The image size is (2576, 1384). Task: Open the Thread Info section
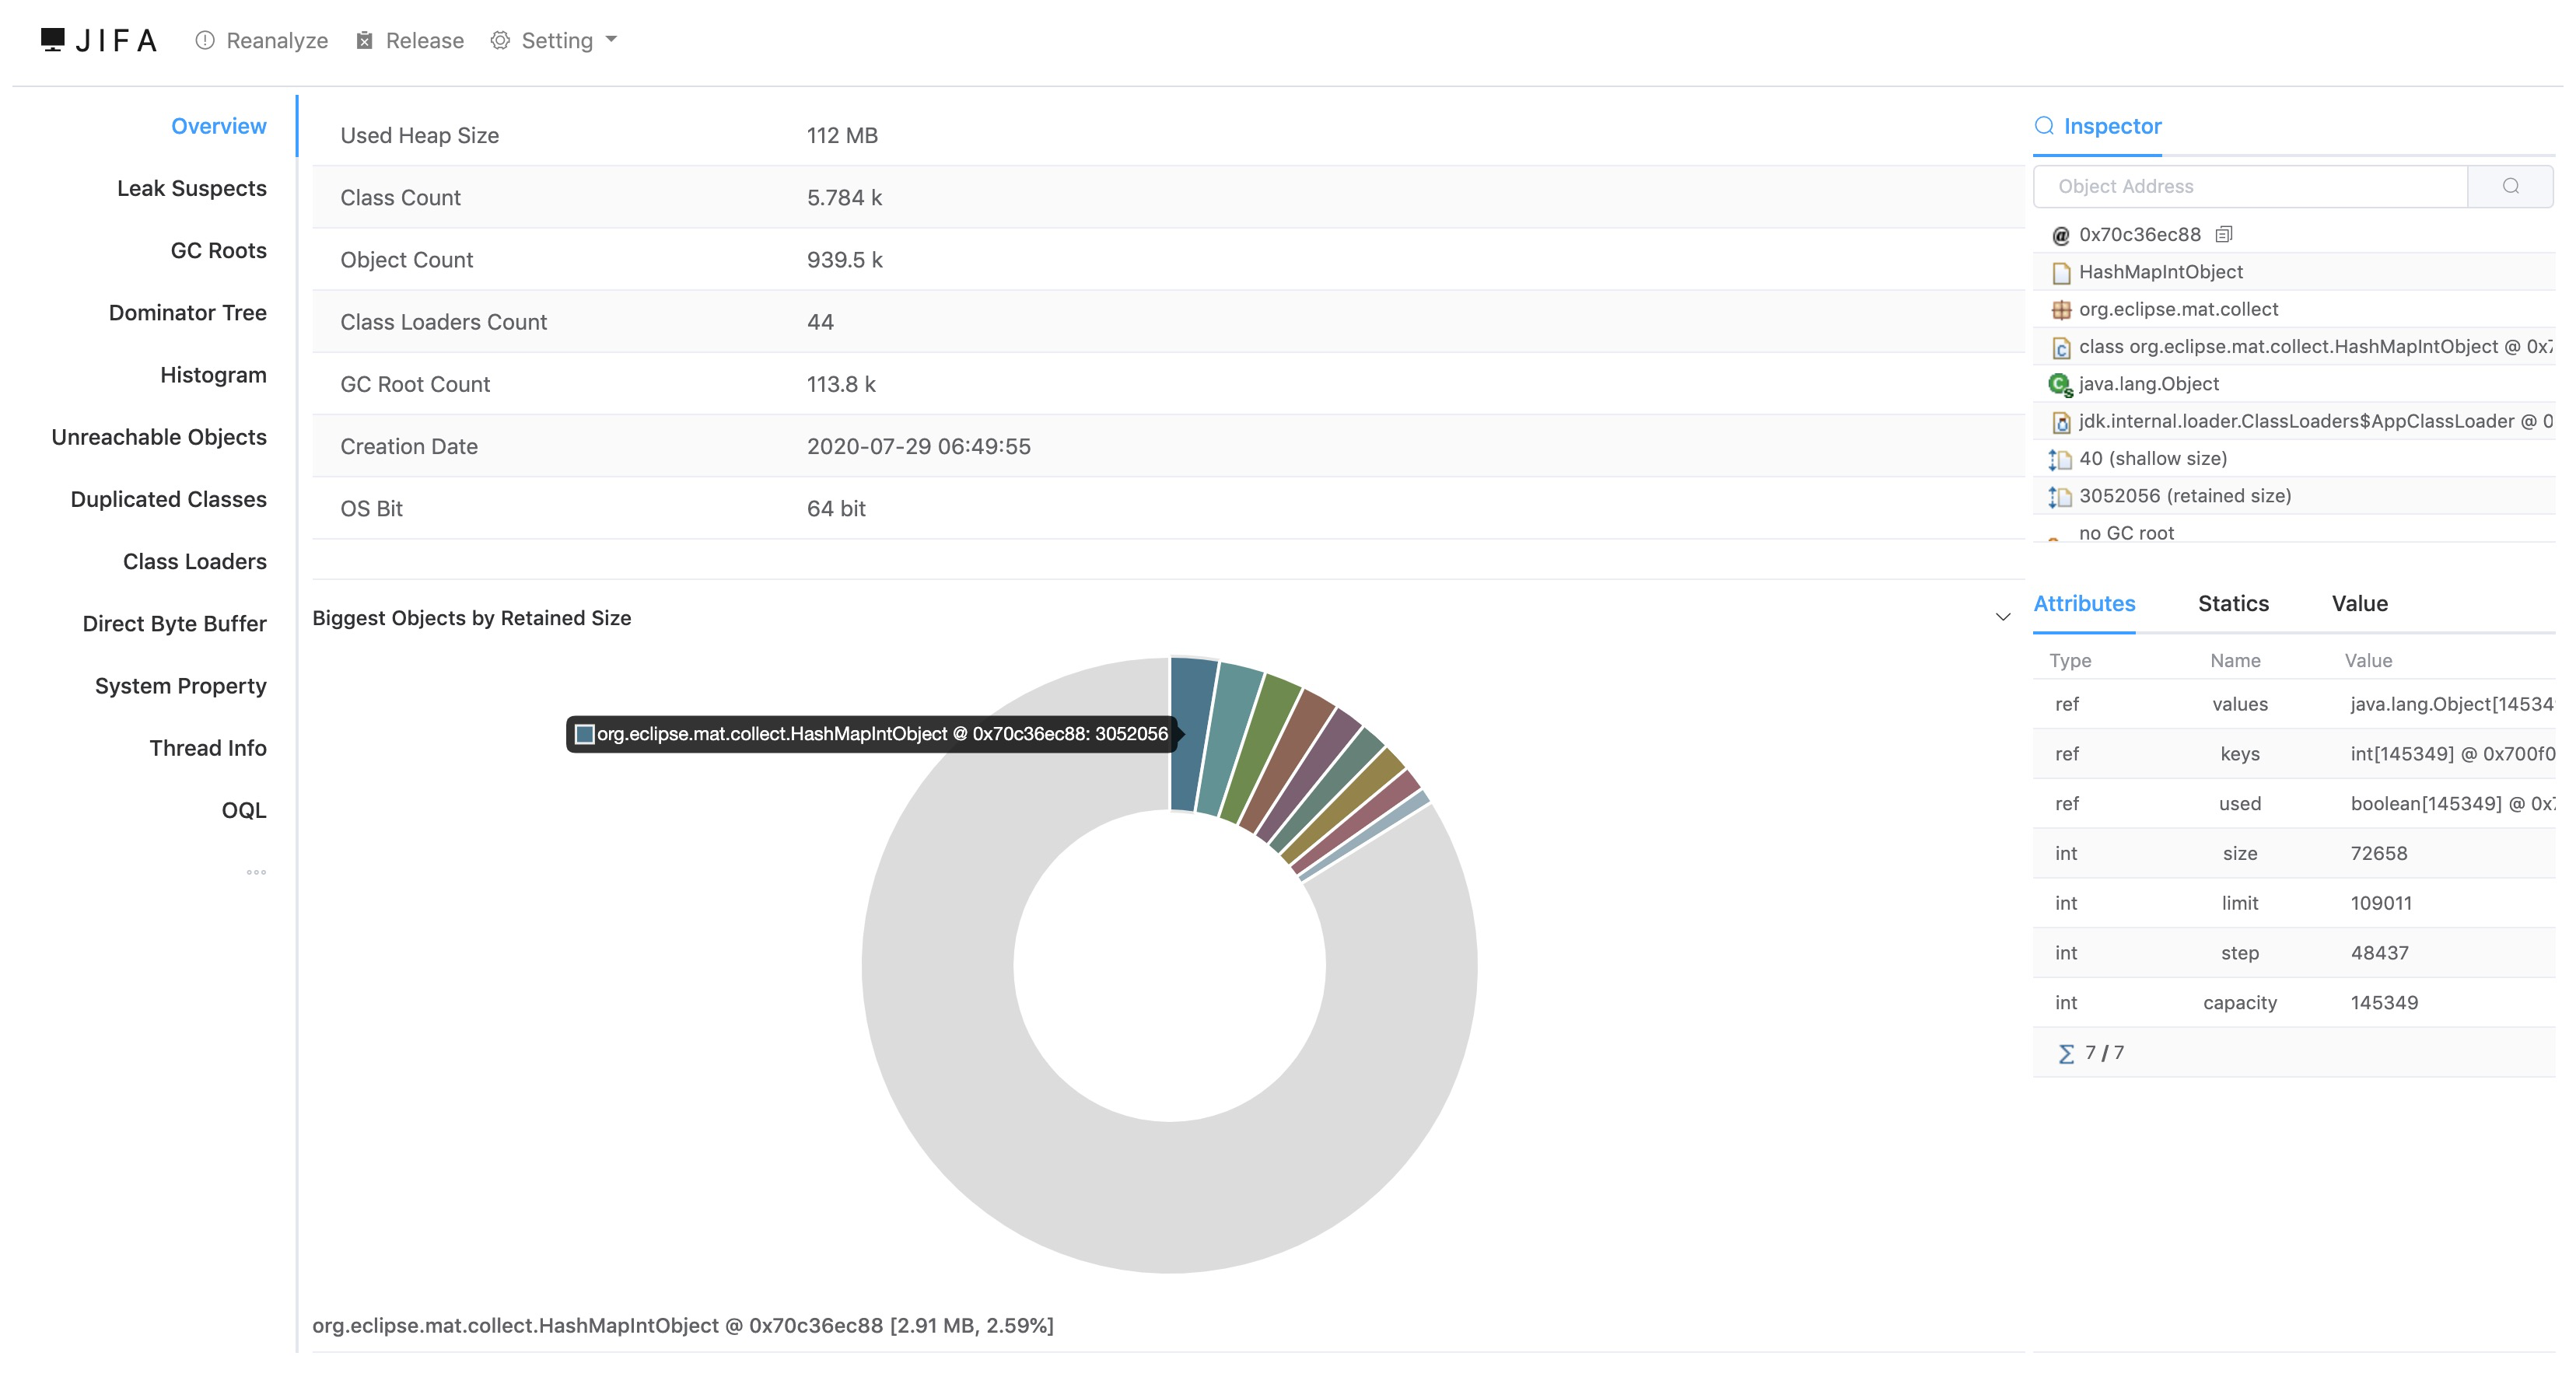click(x=208, y=747)
